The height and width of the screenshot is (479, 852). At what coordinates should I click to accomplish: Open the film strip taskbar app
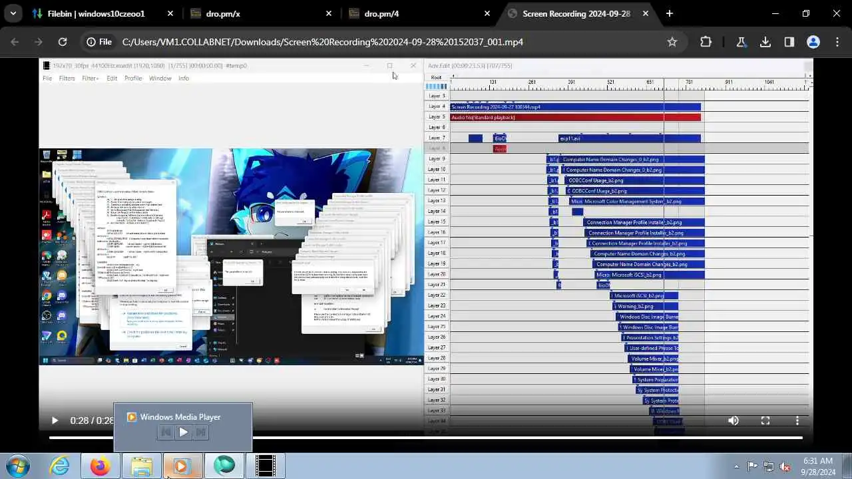(x=266, y=466)
